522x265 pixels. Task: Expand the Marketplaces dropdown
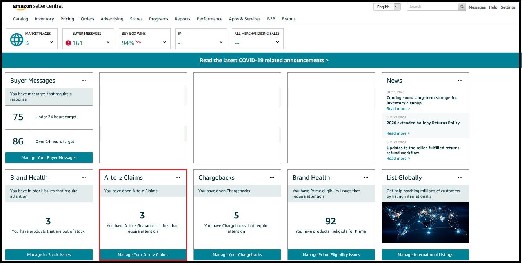click(51, 42)
